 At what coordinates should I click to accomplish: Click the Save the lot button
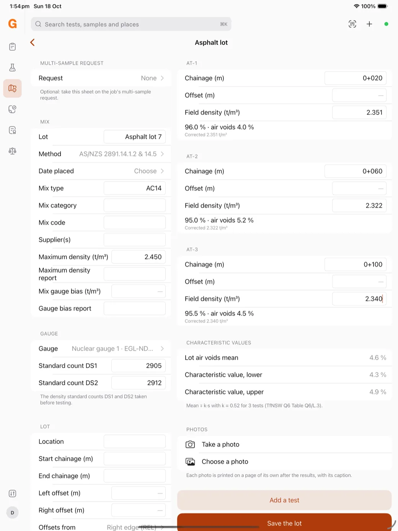point(284,522)
